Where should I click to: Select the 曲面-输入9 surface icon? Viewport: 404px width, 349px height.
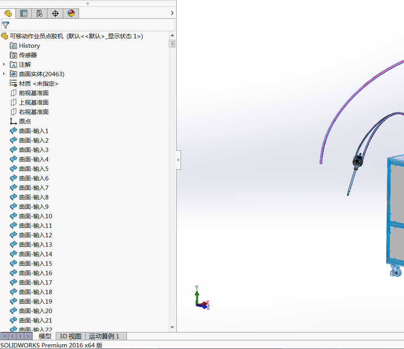[13, 206]
